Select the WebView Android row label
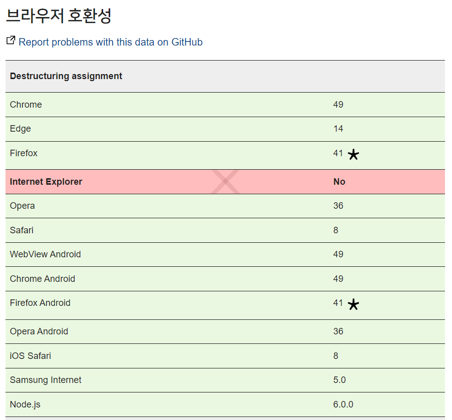 coord(45,254)
